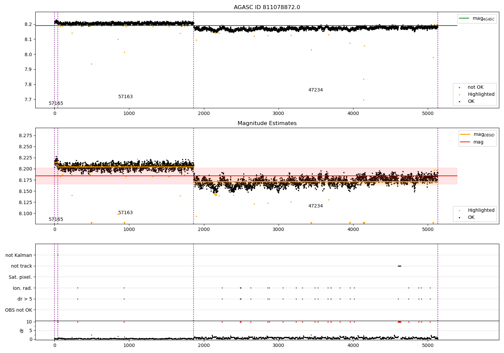504x353 pixels.
Task: Click 'Highlighted' legend entry in the top plot
Action: pyautogui.click(x=477, y=94)
